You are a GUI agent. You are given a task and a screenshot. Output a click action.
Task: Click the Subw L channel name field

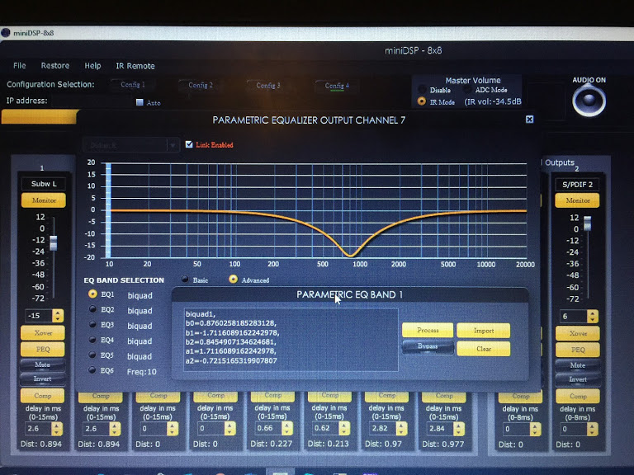coord(44,184)
